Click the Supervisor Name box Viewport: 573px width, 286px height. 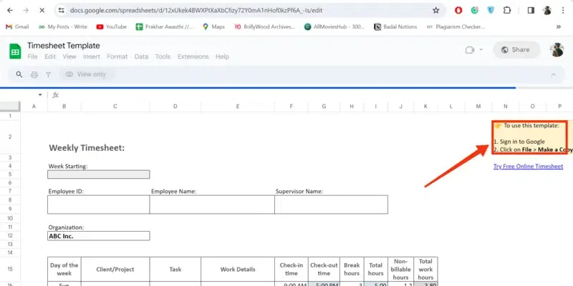[331, 204]
